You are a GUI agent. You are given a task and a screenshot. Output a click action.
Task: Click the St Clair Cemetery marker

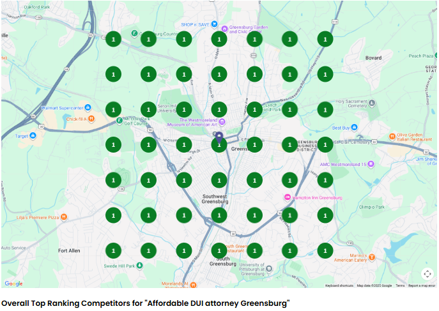pos(360,137)
